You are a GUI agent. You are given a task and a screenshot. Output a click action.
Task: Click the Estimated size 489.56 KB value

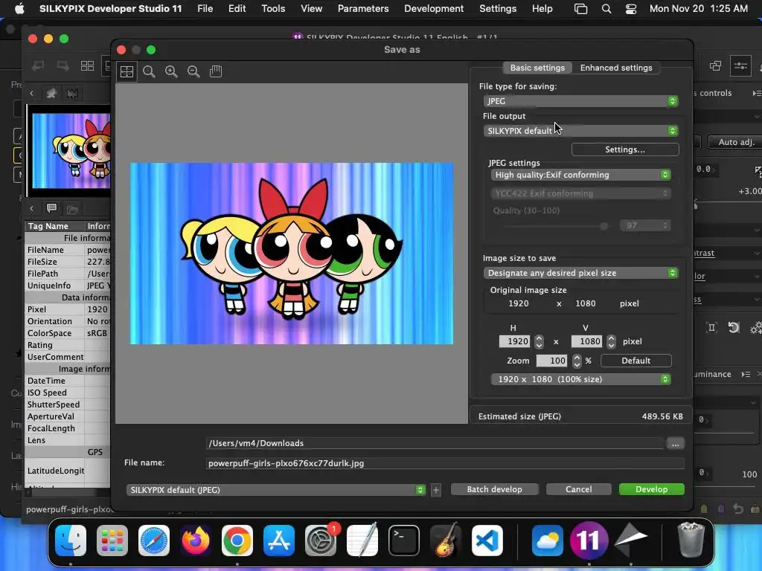(662, 416)
